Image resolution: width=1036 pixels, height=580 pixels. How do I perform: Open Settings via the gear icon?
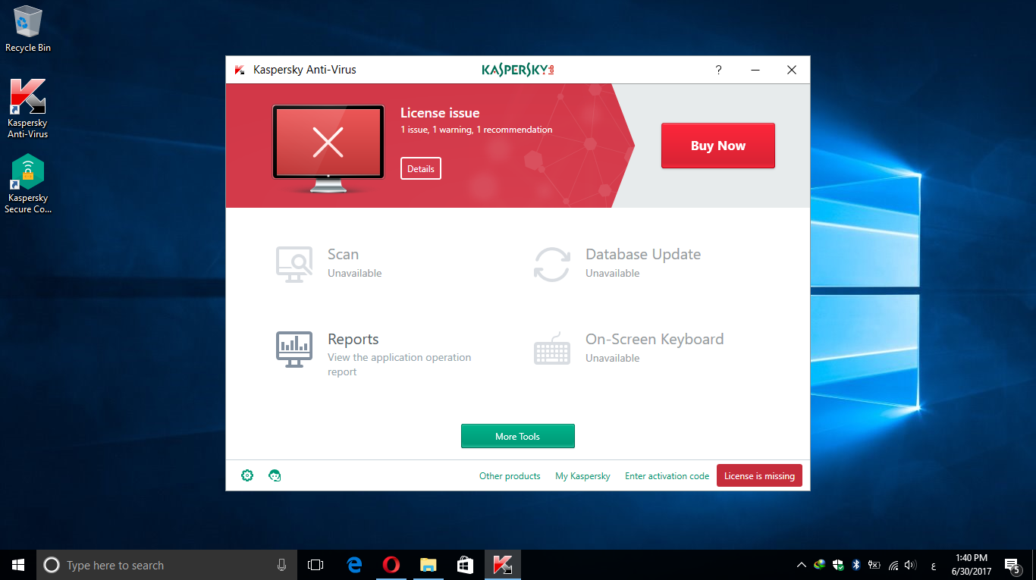coord(247,475)
